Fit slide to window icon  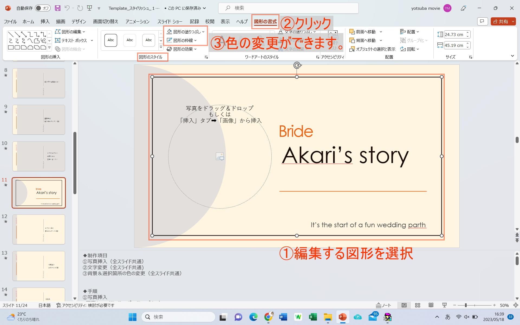click(516, 305)
